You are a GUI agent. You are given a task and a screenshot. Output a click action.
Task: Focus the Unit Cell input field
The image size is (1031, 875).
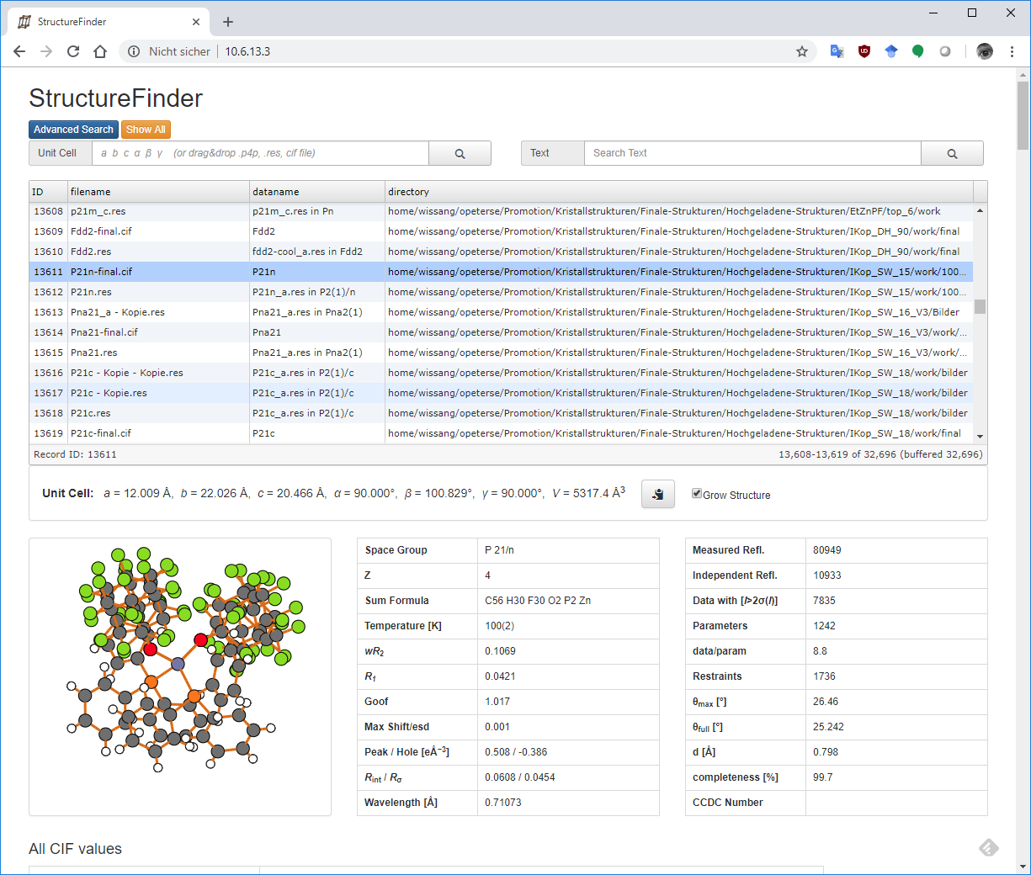click(x=261, y=153)
